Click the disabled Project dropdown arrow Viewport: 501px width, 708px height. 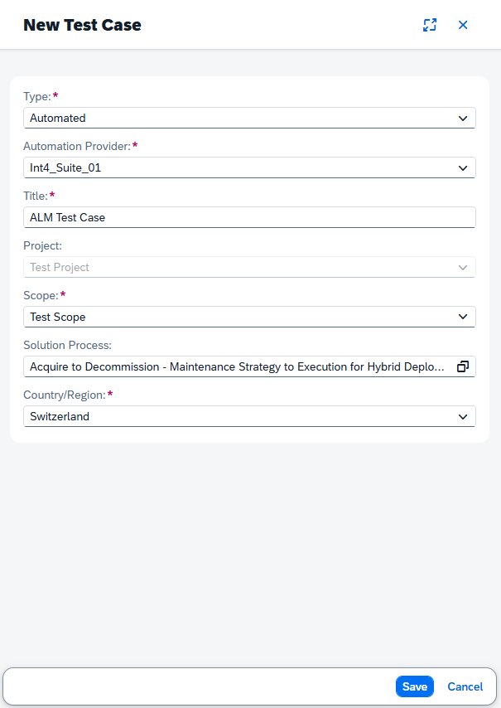click(463, 267)
